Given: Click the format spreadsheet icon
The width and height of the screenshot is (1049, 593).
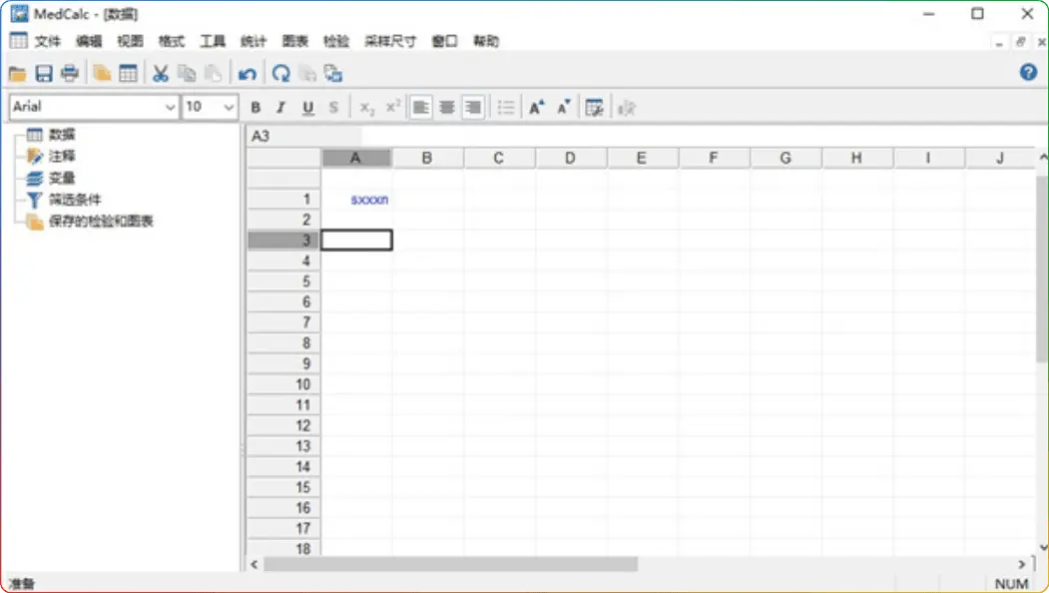Looking at the screenshot, I should pos(594,107).
